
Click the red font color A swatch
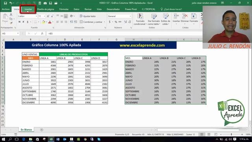50,22
